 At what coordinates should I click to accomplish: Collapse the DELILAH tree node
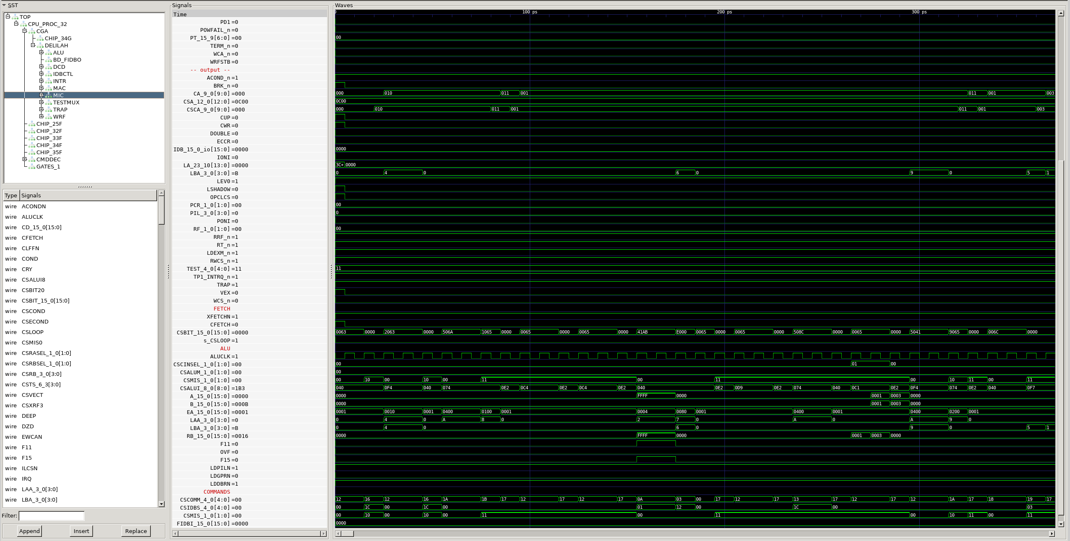[33, 45]
